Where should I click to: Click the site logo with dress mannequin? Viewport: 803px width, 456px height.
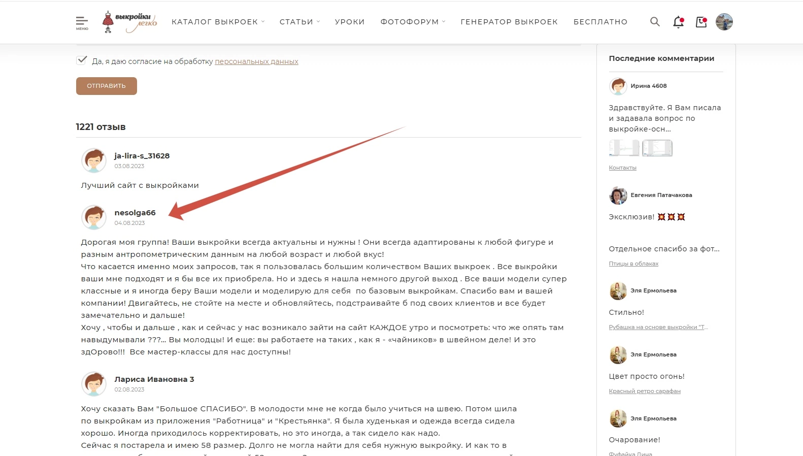(x=129, y=22)
